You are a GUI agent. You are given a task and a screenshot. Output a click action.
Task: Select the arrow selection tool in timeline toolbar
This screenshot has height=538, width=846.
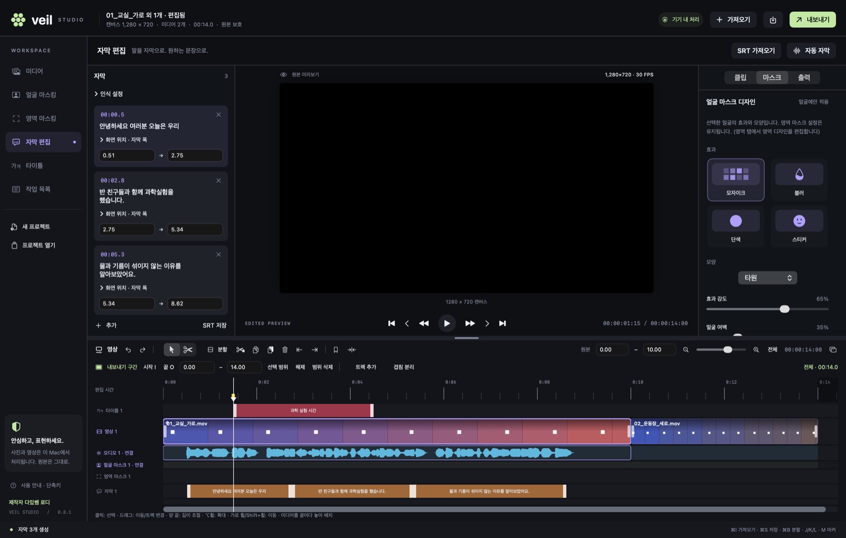[171, 350]
